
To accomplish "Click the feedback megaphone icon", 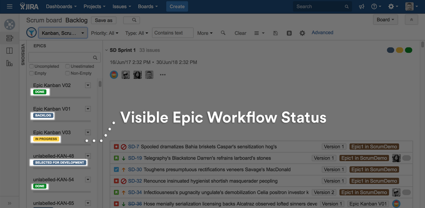I will [362, 6].
